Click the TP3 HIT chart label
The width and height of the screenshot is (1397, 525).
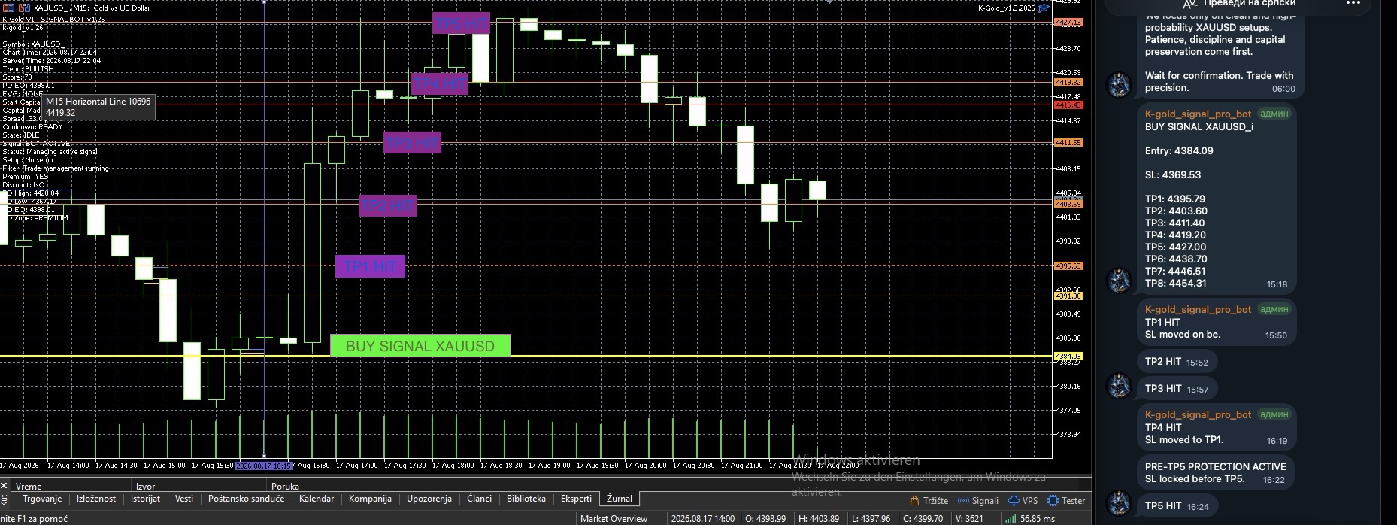pos(412,142)
